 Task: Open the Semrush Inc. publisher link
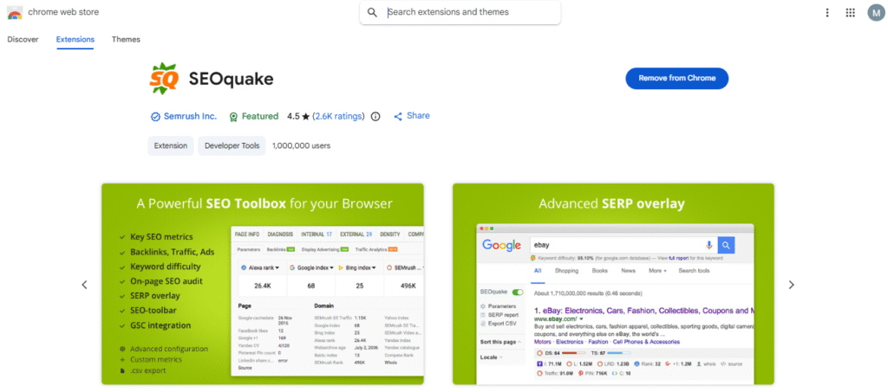(190, 116)
